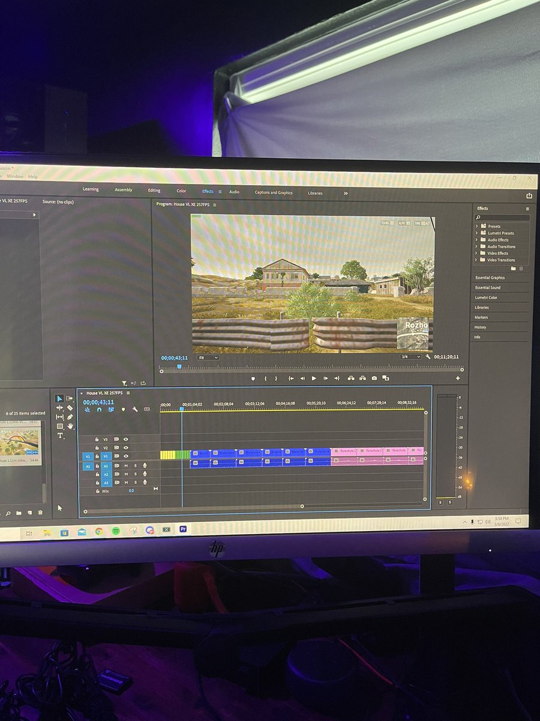540x721 pixels.
Task: Switch to the Color workspace
Action: click(181, 191)
